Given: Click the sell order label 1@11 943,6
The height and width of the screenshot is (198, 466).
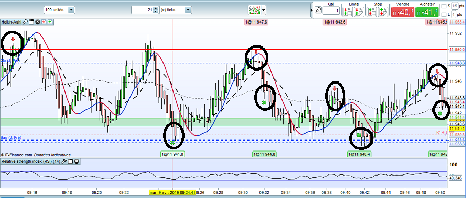Looking at the screenshot, I should pos(335,22).
